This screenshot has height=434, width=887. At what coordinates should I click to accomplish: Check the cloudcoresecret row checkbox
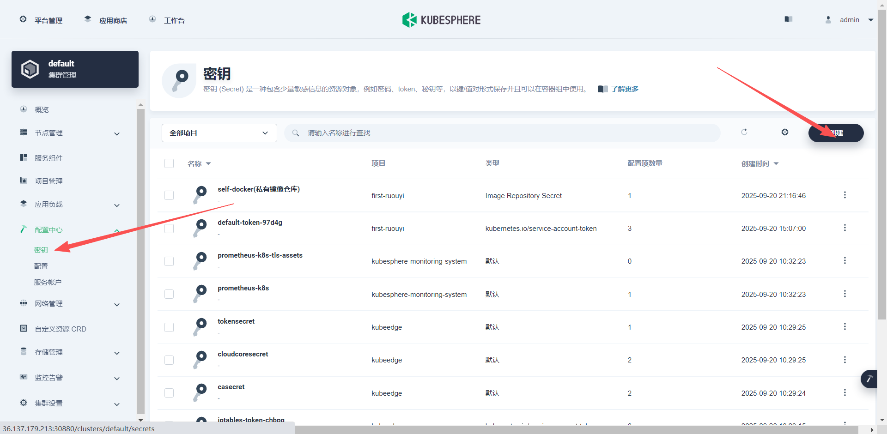[x=169, y=360]
